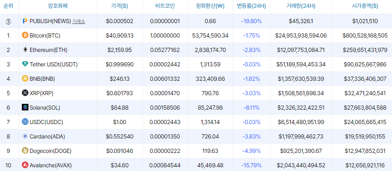Select the rank number 10 cell

[x=8, y=165]
